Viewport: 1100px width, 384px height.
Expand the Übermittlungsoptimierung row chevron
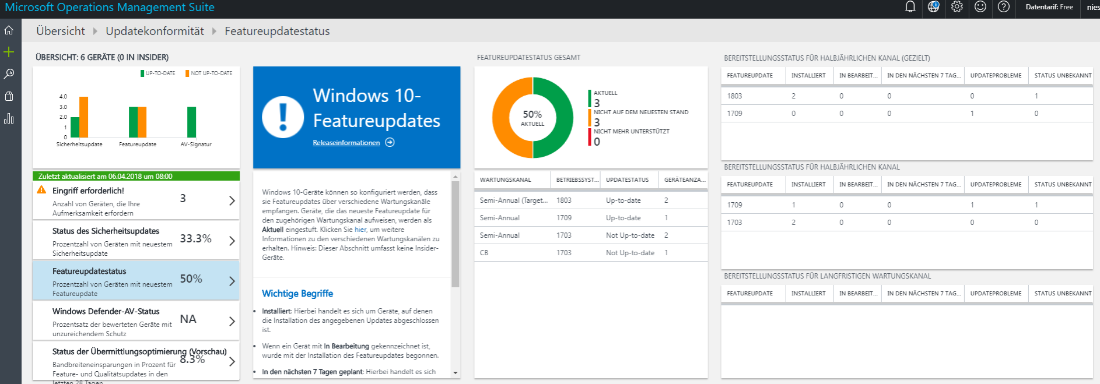click(232, 361)
